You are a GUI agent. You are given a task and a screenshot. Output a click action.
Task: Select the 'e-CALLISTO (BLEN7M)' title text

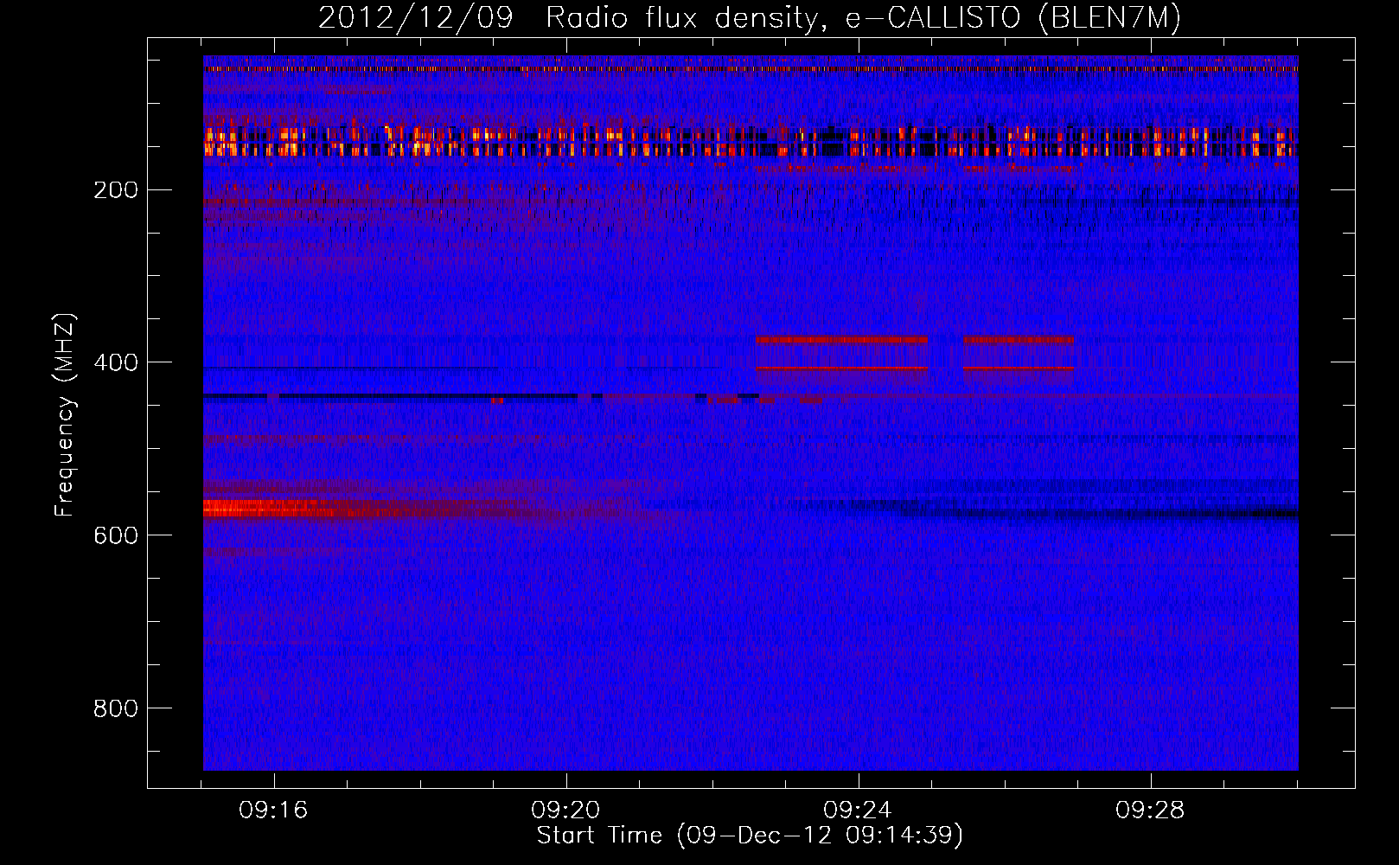pos(1013,18)
